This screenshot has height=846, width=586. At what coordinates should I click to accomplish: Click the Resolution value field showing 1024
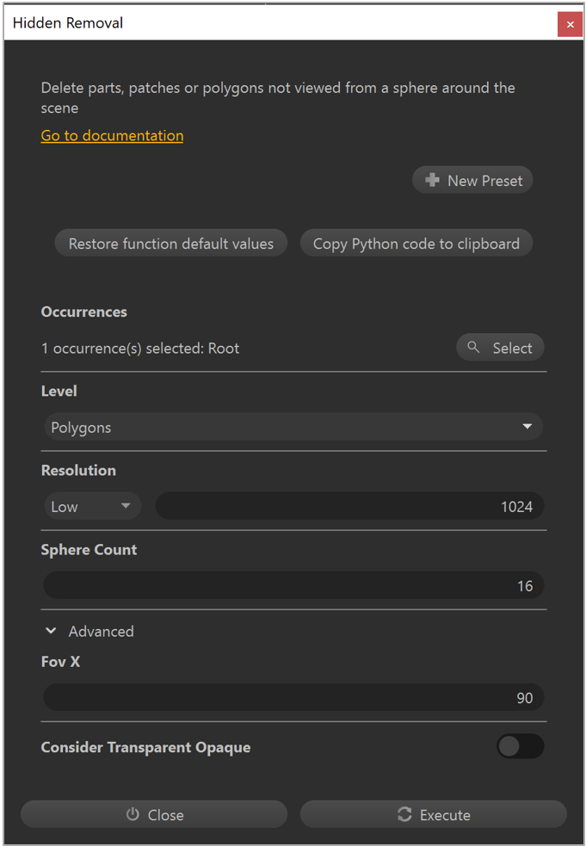tap(349, 507)
